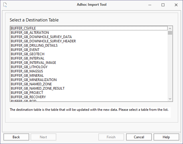The width and height of the screenshot is (183, 144).
Task: Open Help for the import tool
Action: 166,137
